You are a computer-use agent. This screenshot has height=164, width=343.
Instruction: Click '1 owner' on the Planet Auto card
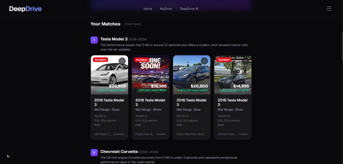161,134
